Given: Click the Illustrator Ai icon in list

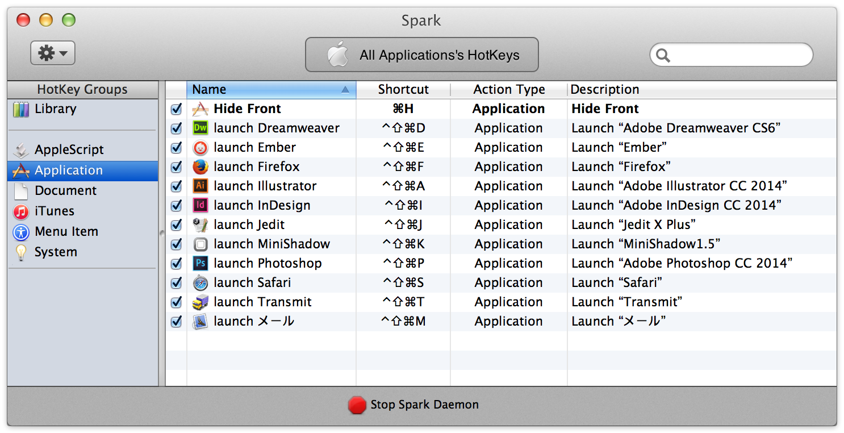Looking at the screenshot, I should pos(200,186).
